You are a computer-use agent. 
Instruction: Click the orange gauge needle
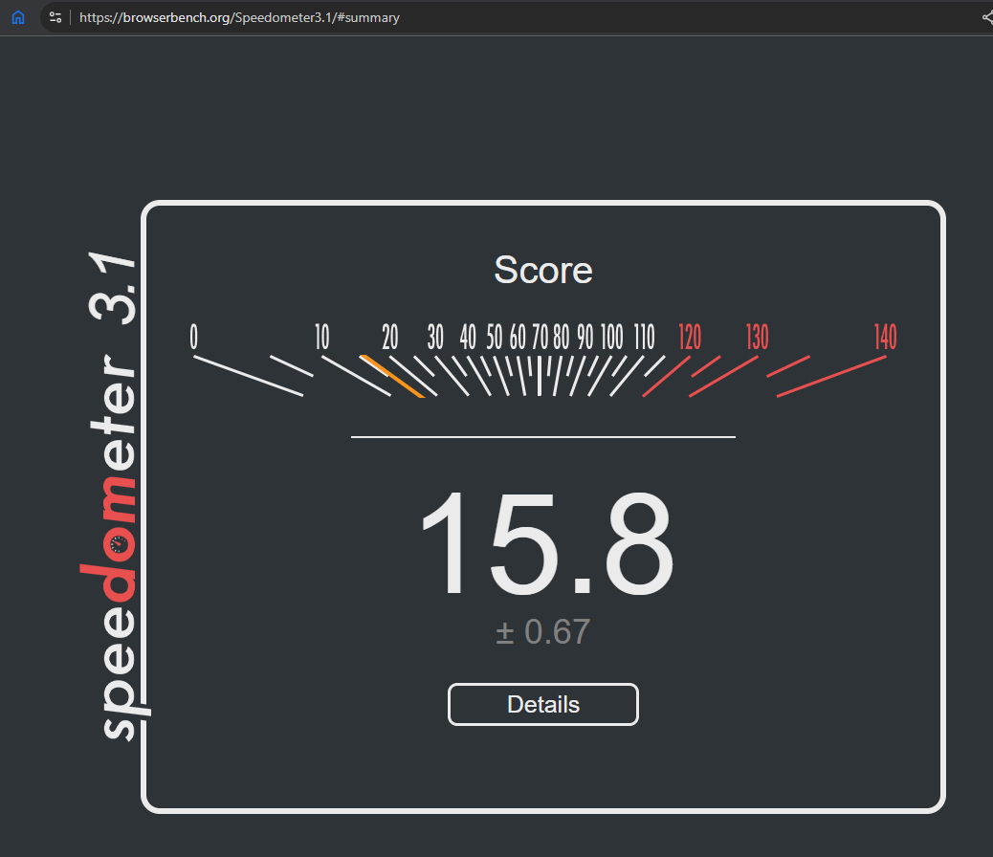pos(392,376)
